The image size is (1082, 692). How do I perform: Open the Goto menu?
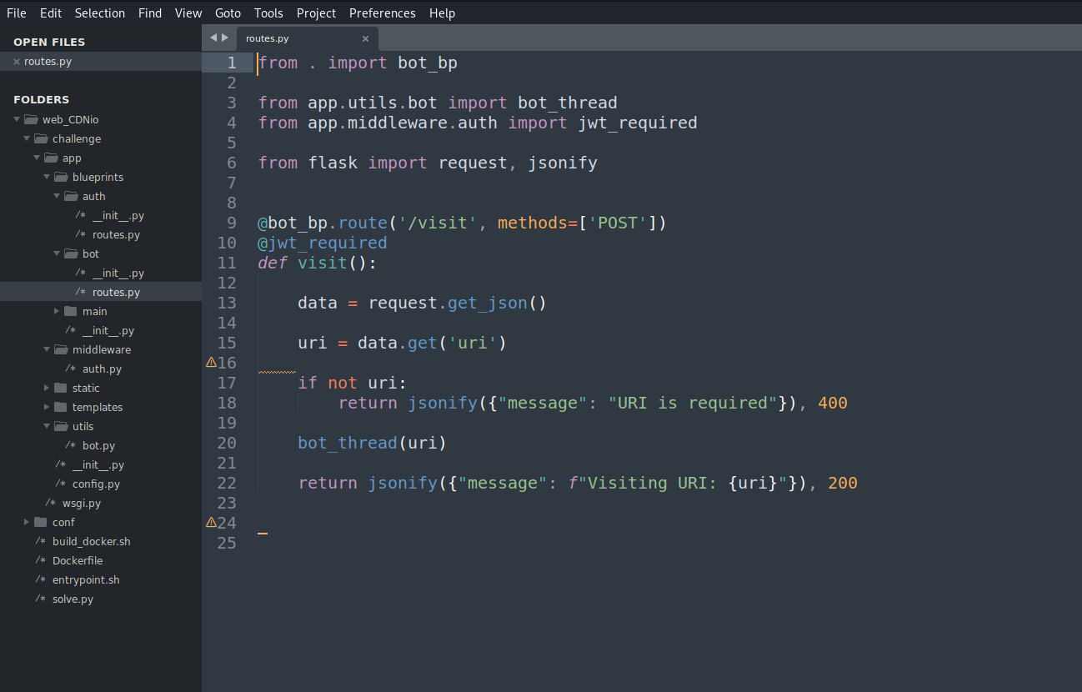coord(228,13)
